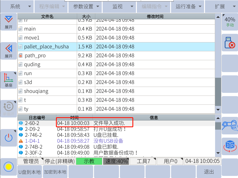Toggle the non-cycle mode button
Screen dimensions: 238x178
(x=8, y=109)
